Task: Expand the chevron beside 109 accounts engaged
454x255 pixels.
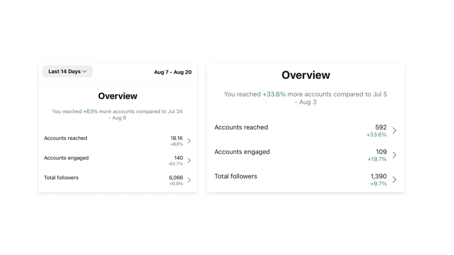Action: [x=394, y=155]
